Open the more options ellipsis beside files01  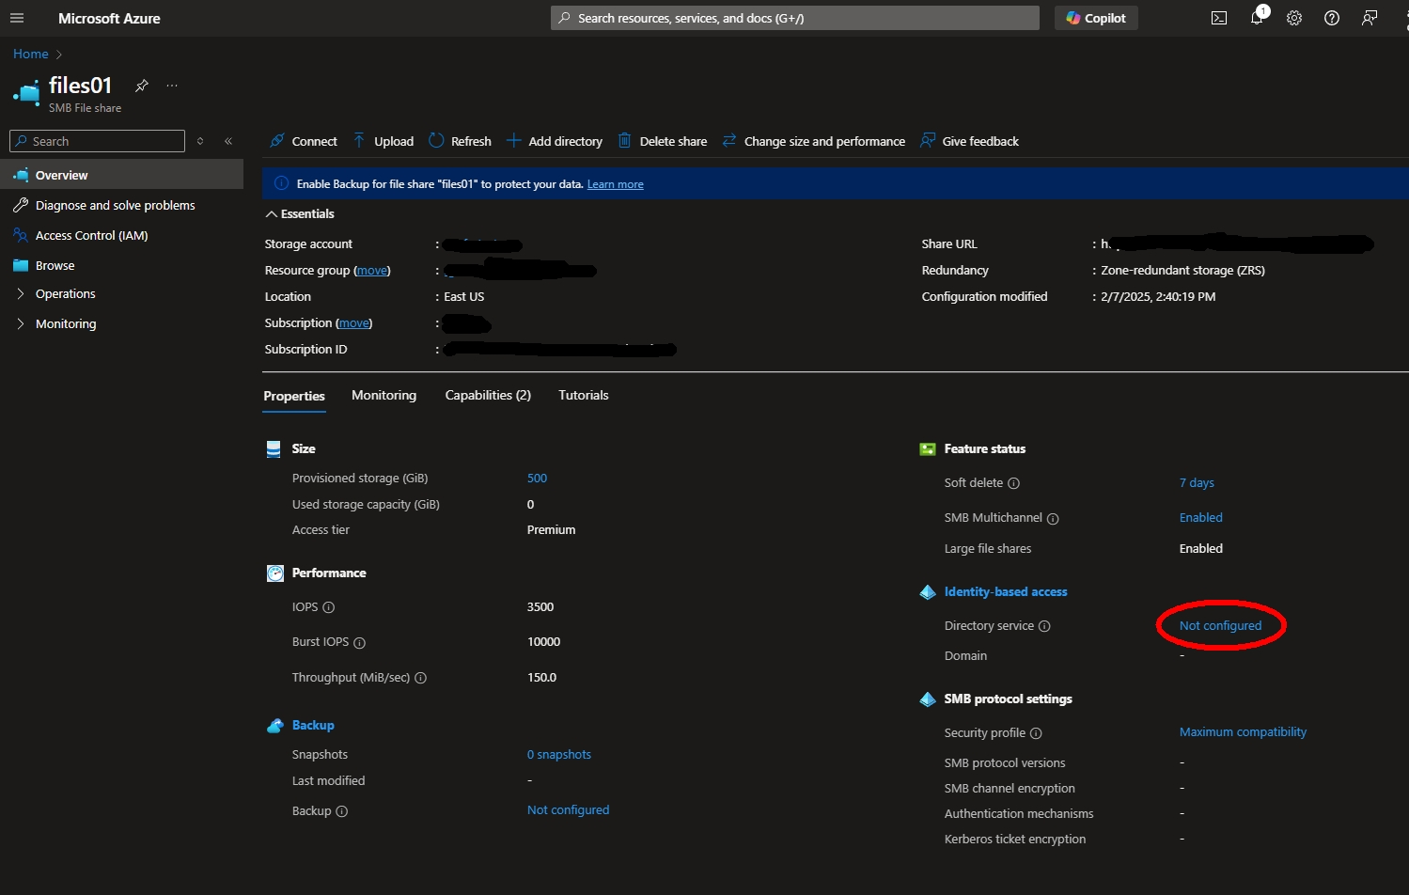(x=172, y=86)
